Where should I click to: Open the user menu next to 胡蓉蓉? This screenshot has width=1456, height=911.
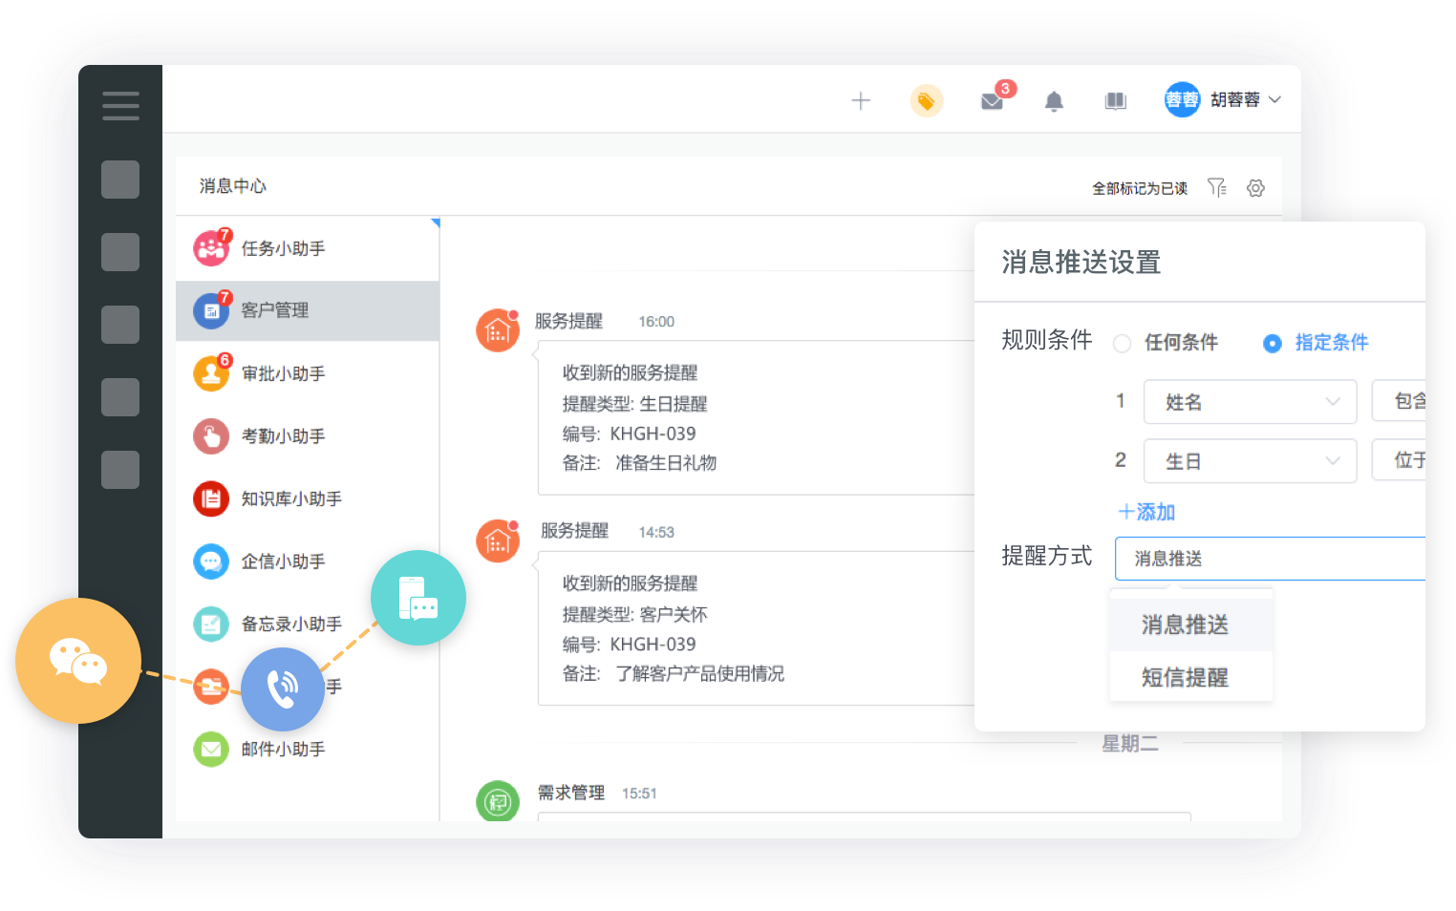(1275, 99)
